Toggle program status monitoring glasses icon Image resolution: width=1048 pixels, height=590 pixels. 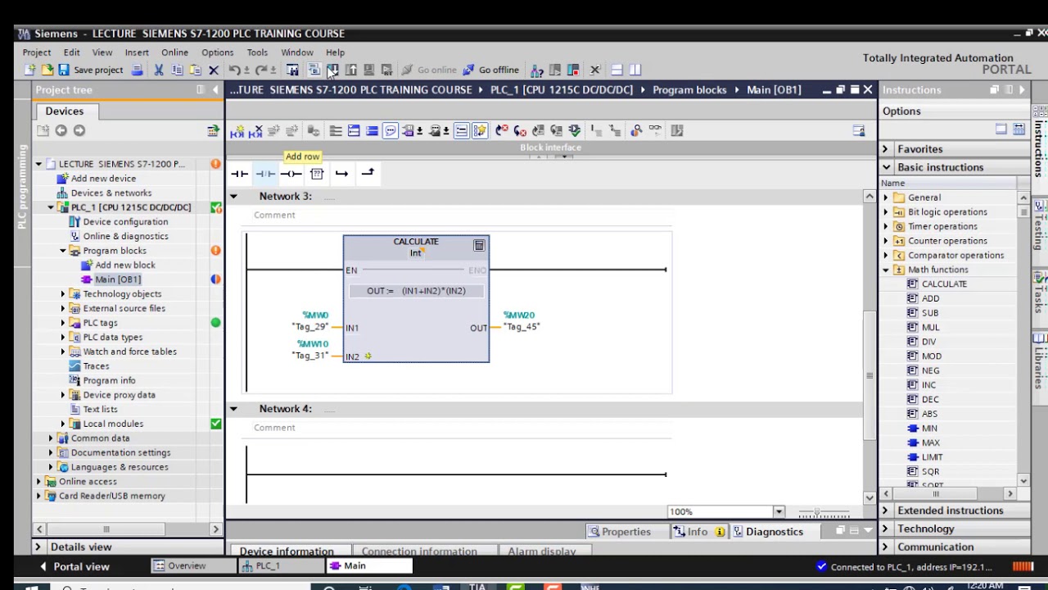click(x=655, y=130)
